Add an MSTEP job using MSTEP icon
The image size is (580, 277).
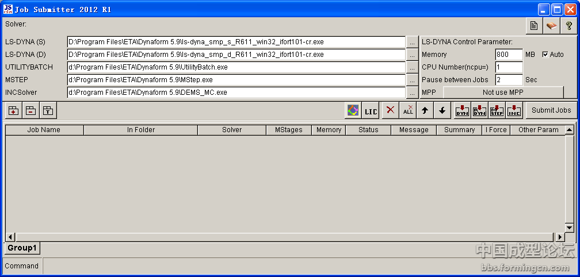pos(497,111)
